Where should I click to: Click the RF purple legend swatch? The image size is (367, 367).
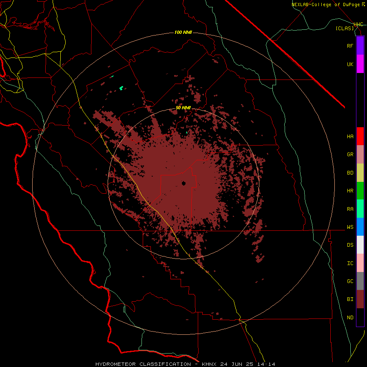point(360,46)
